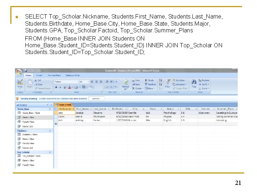The height and width of the screenshot is (192, 257).
Task: Toggle Underline formatting
Action: (65, 87)
